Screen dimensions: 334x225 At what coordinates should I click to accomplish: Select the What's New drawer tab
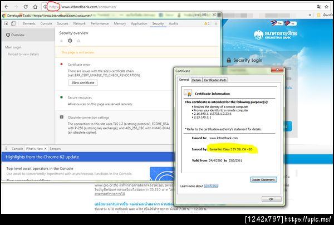(34, 149)
